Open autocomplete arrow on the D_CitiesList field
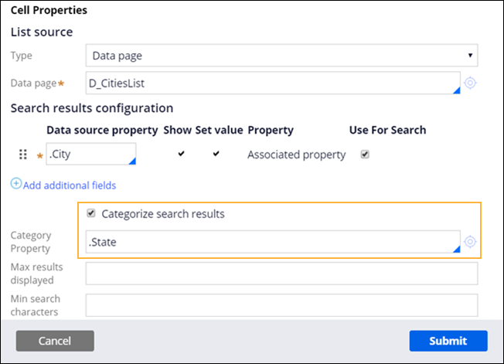 (456, 91)
